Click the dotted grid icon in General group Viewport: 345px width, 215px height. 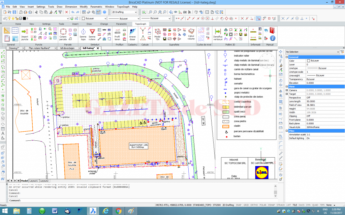pos(15,31)
